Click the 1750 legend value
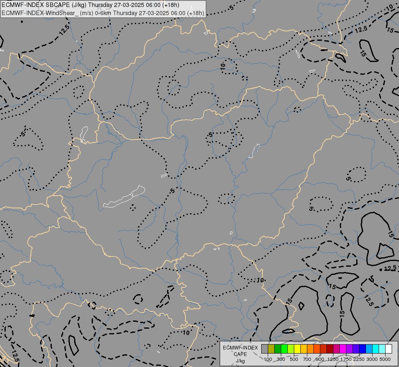The width and height of the screenshot is (399, 367). click(x=346, y=359)
